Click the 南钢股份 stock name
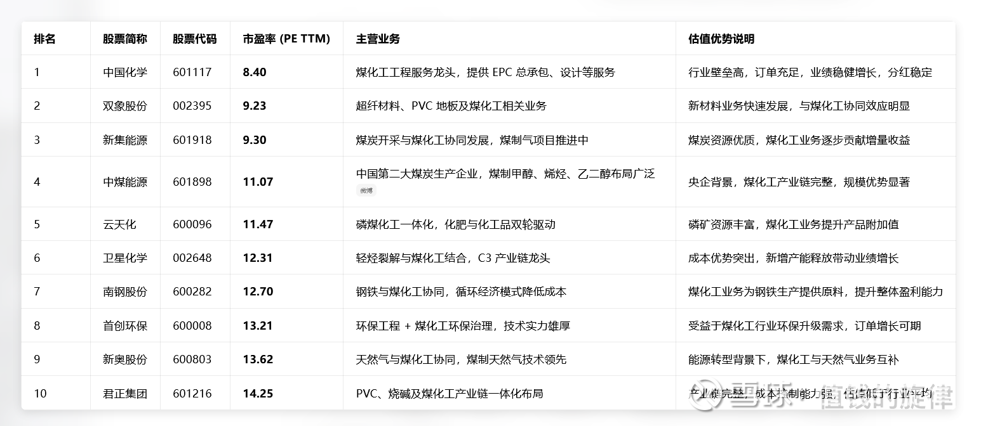This screenshot has width=981, height=426. 125,292
